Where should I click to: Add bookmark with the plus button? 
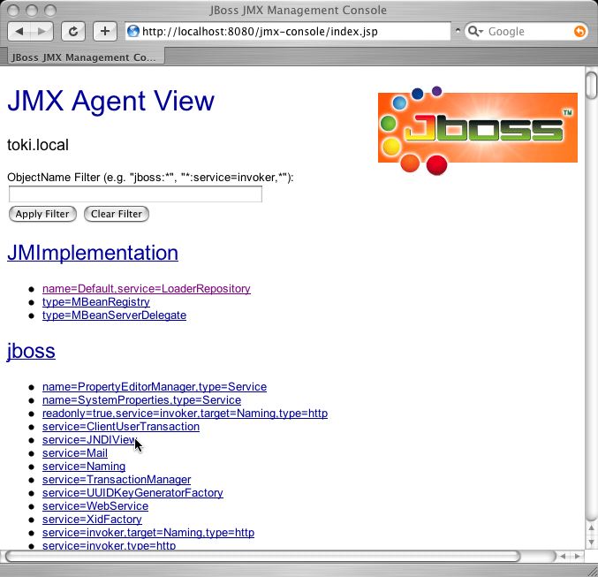pyautogui.click(x=105, y=31)
